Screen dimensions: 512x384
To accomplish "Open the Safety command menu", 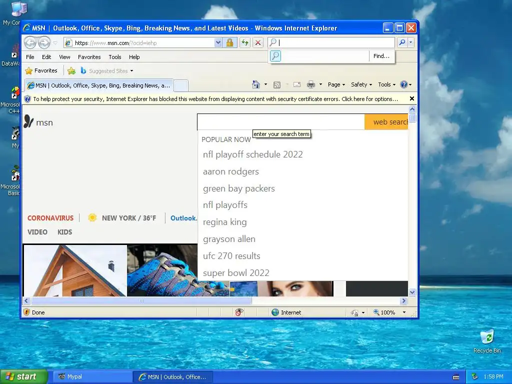I will (361, 84).
